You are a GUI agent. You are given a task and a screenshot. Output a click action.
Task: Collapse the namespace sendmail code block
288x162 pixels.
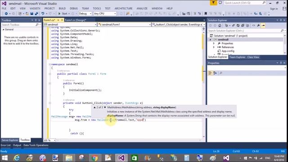point(50,64)
